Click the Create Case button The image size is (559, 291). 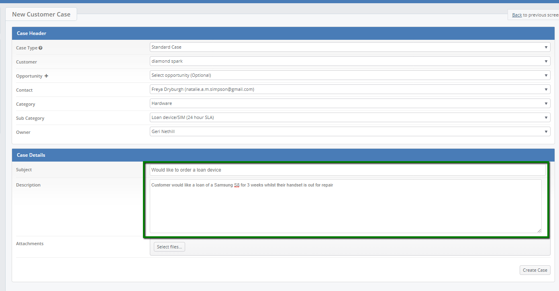click(535, 270)
